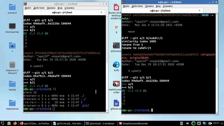
Task: Click commit hash a457e49c02452 in r2 terminal
Action: (166, 15)
